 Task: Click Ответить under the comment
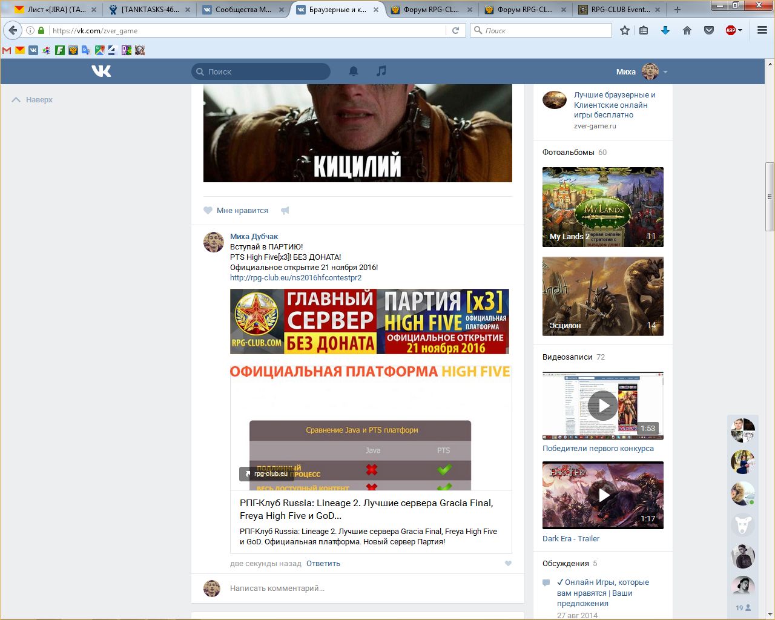323,564
